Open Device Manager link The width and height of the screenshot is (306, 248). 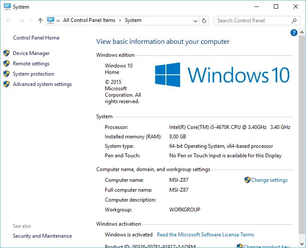(31, 53)
